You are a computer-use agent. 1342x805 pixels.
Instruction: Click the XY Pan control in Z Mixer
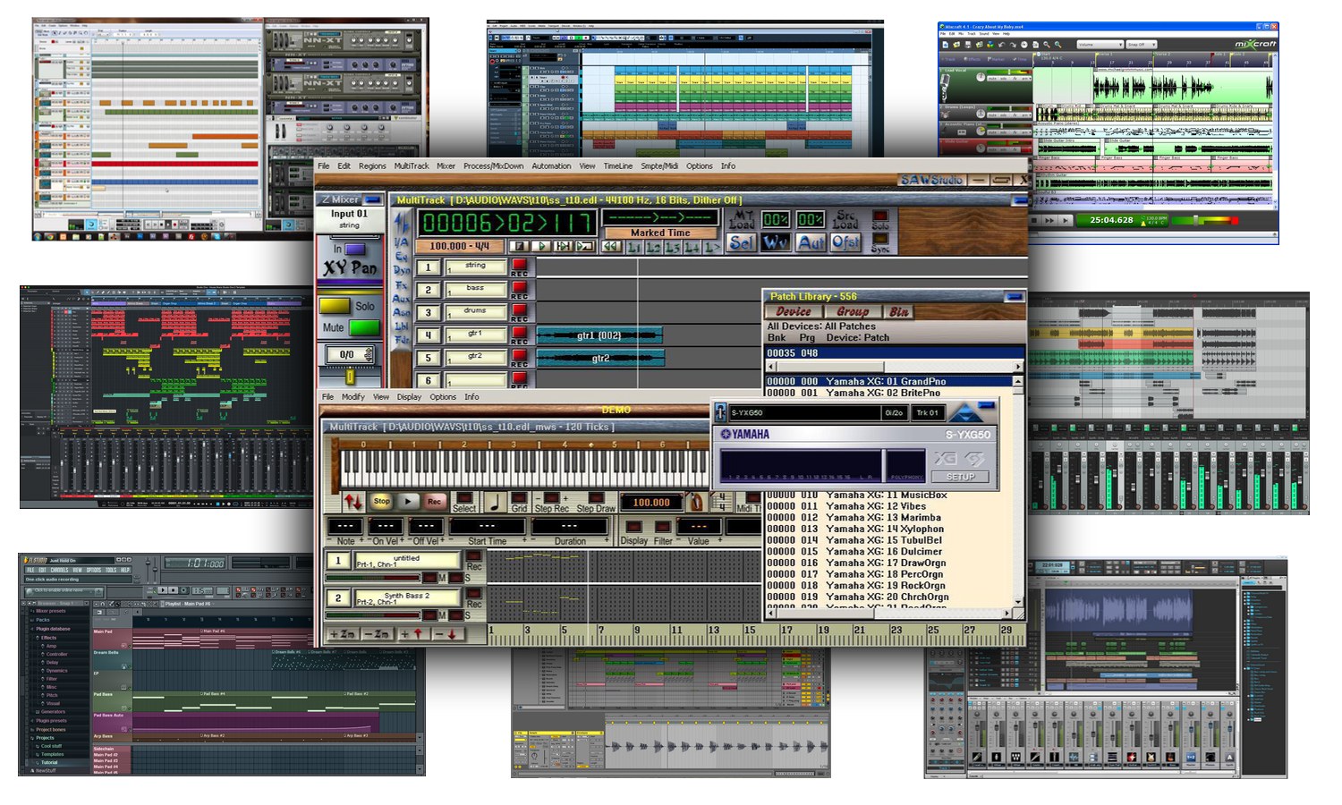click(x=349, y=267)
